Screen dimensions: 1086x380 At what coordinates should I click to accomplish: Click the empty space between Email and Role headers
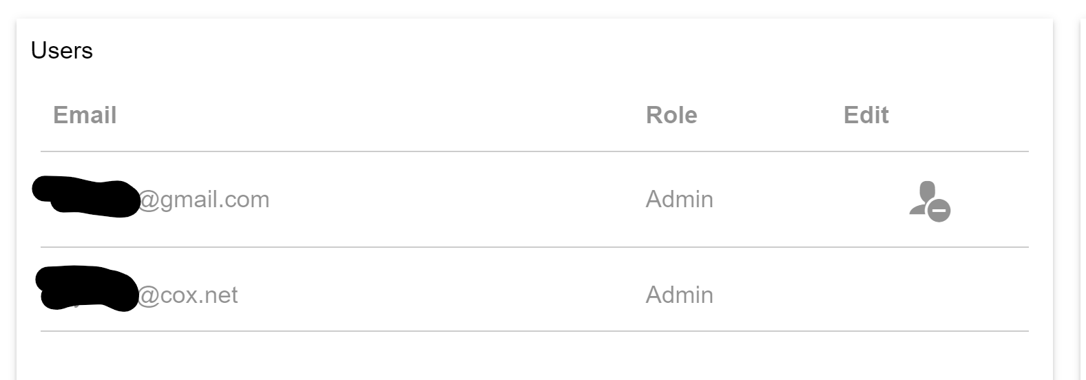pos(379,115)
